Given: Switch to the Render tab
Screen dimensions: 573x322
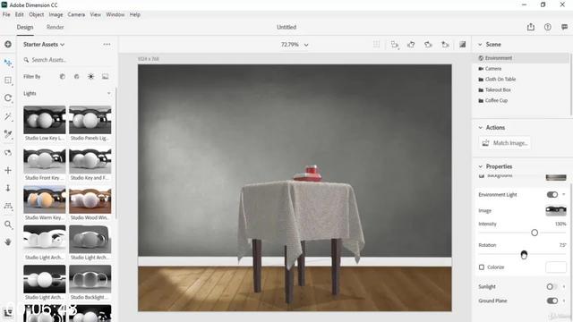Looking at the screenshot, I should (56, 27).
